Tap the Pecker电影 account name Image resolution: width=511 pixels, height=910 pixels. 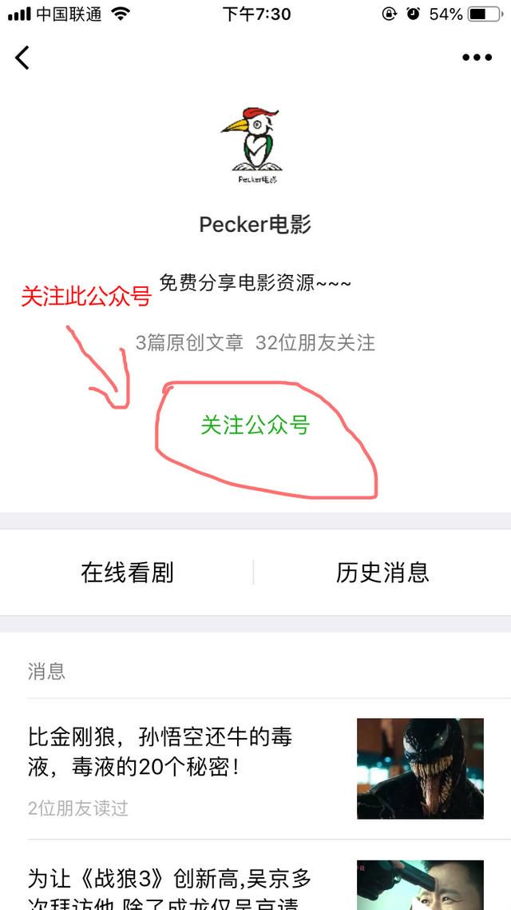pos(255,224)
